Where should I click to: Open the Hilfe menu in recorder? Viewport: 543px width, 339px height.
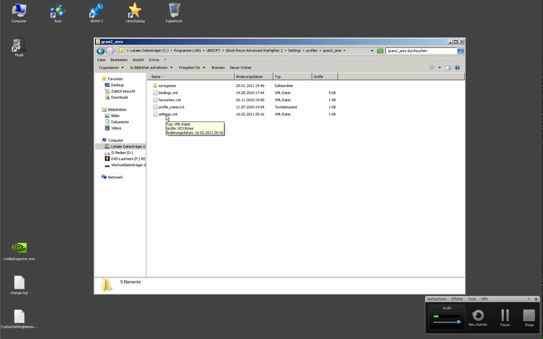point(484,299)
